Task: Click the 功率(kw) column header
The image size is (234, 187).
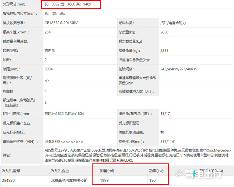Action: pos(156,171)
